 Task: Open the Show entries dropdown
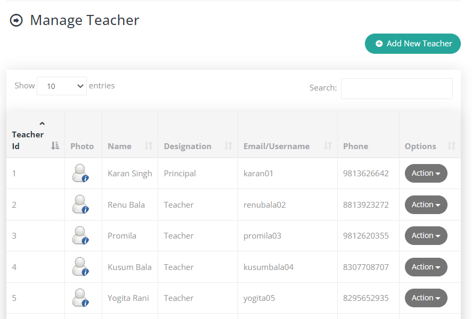click(x=61, y=86)
